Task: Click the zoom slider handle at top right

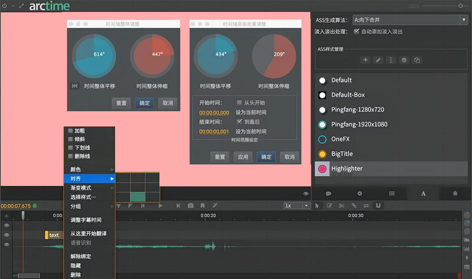Action: coord(461,6)
